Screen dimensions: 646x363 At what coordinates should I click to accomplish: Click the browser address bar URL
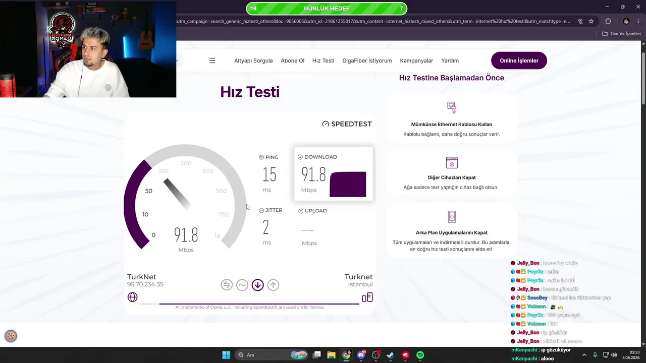pyautogui.click(x=373, y=21)
